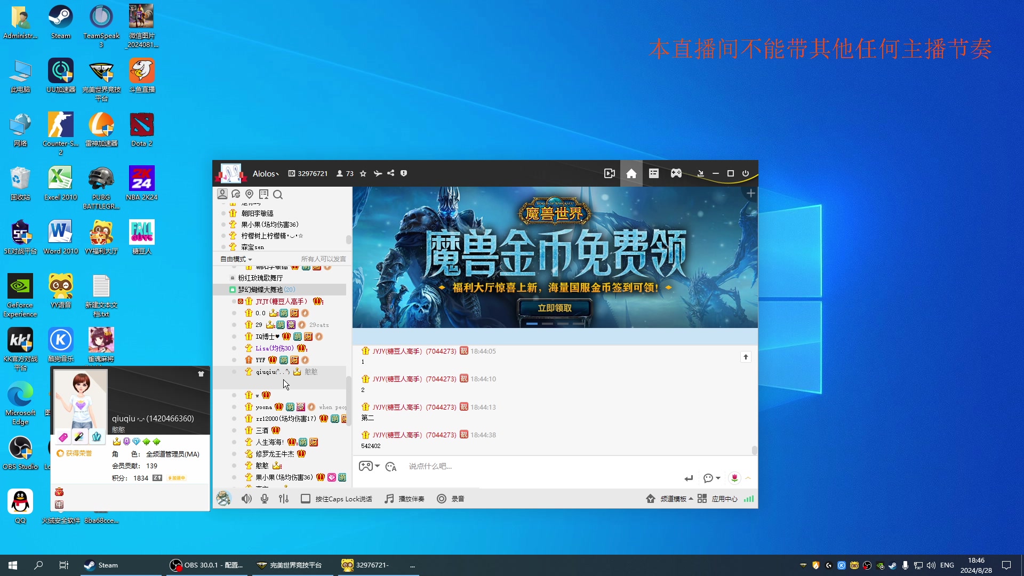Click the online user count 73
1024x576 pixels.
(345, 174)
